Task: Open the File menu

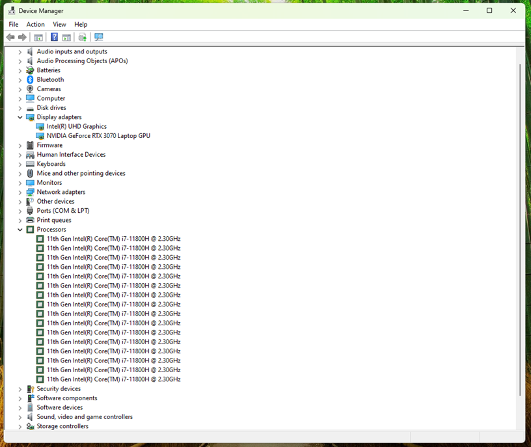Action: [13, 24]
